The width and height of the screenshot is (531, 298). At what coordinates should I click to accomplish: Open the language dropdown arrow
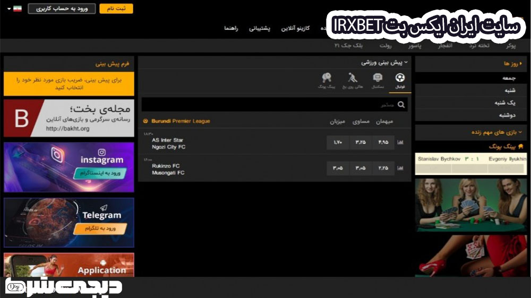pyautogui.click(x=9, y=9)
